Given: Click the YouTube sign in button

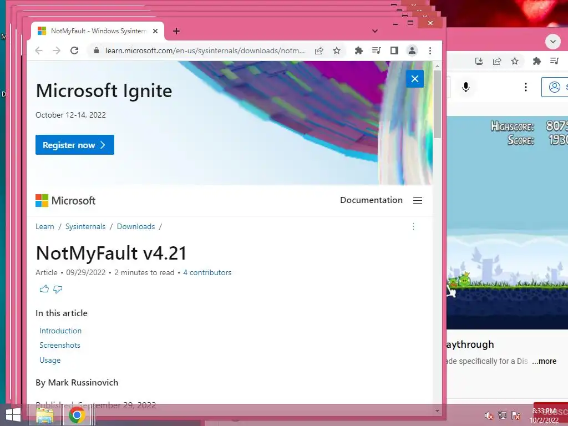Looking at the screenshot, I should point(555,87).
